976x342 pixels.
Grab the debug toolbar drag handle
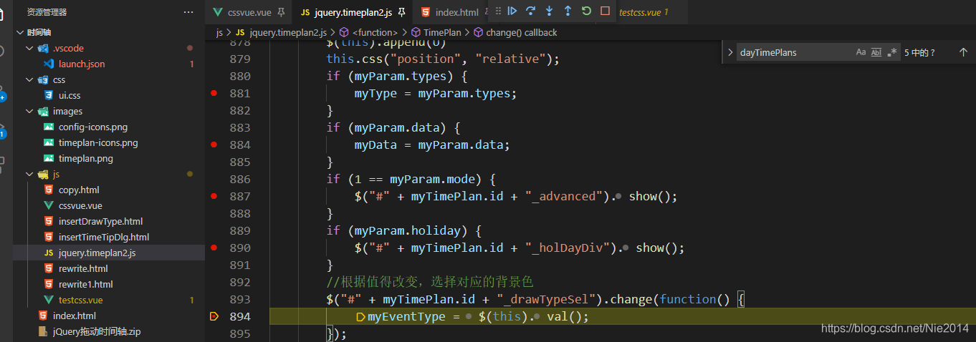click(498, 11)
